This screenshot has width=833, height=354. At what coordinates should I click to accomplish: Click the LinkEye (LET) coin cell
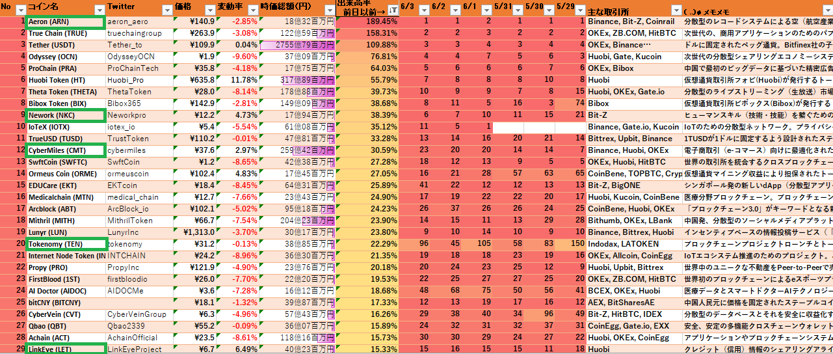65,349
